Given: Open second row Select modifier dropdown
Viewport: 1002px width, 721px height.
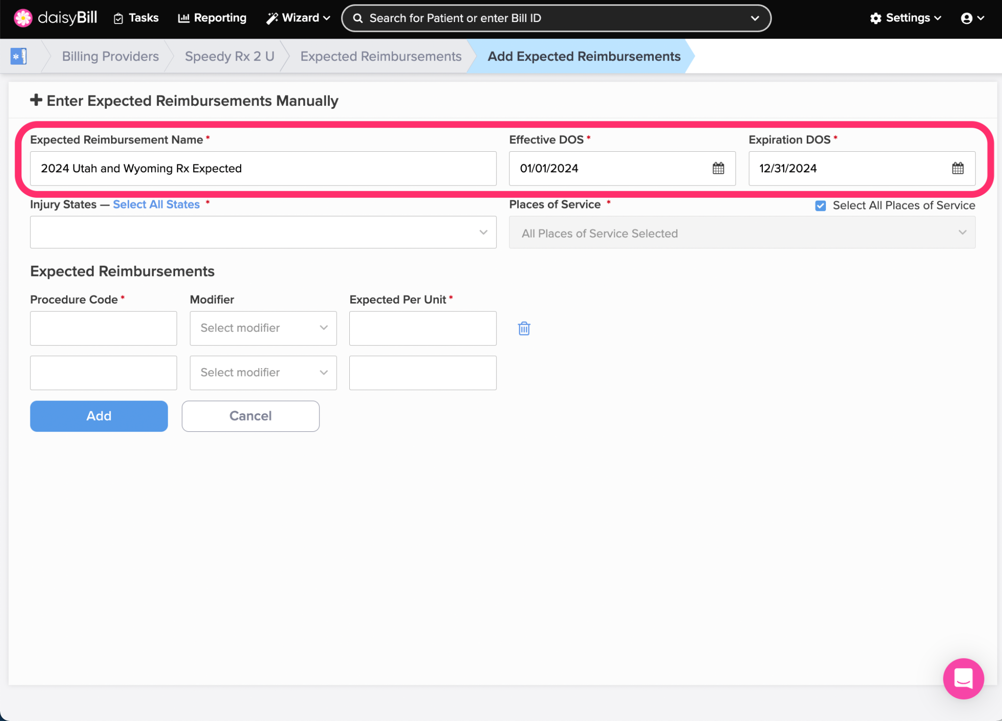Looking at the screenshot, I should click(x=263, y=372).
